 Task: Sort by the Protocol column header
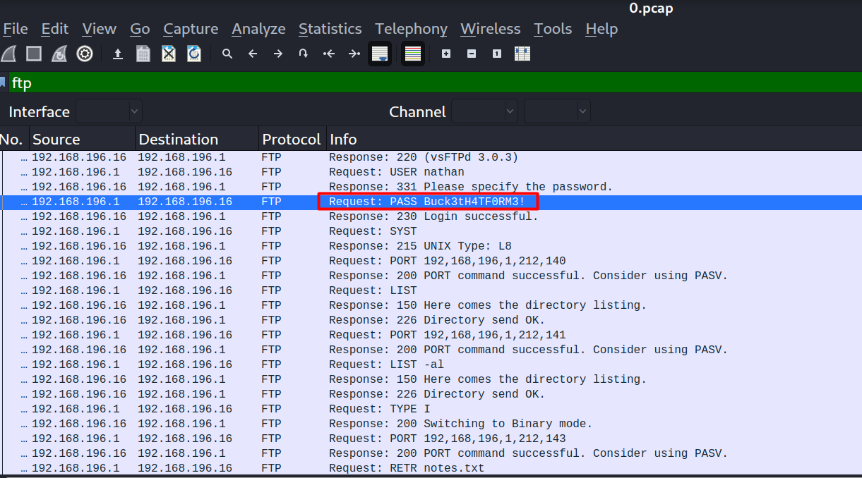pos(291,140)
